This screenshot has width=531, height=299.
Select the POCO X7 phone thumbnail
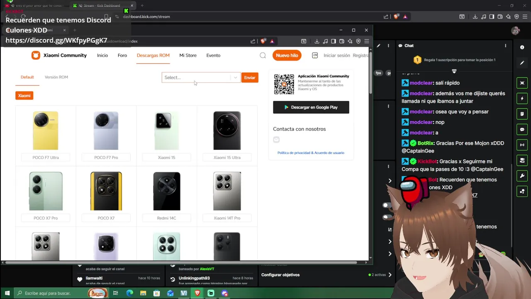click(106, 191)
